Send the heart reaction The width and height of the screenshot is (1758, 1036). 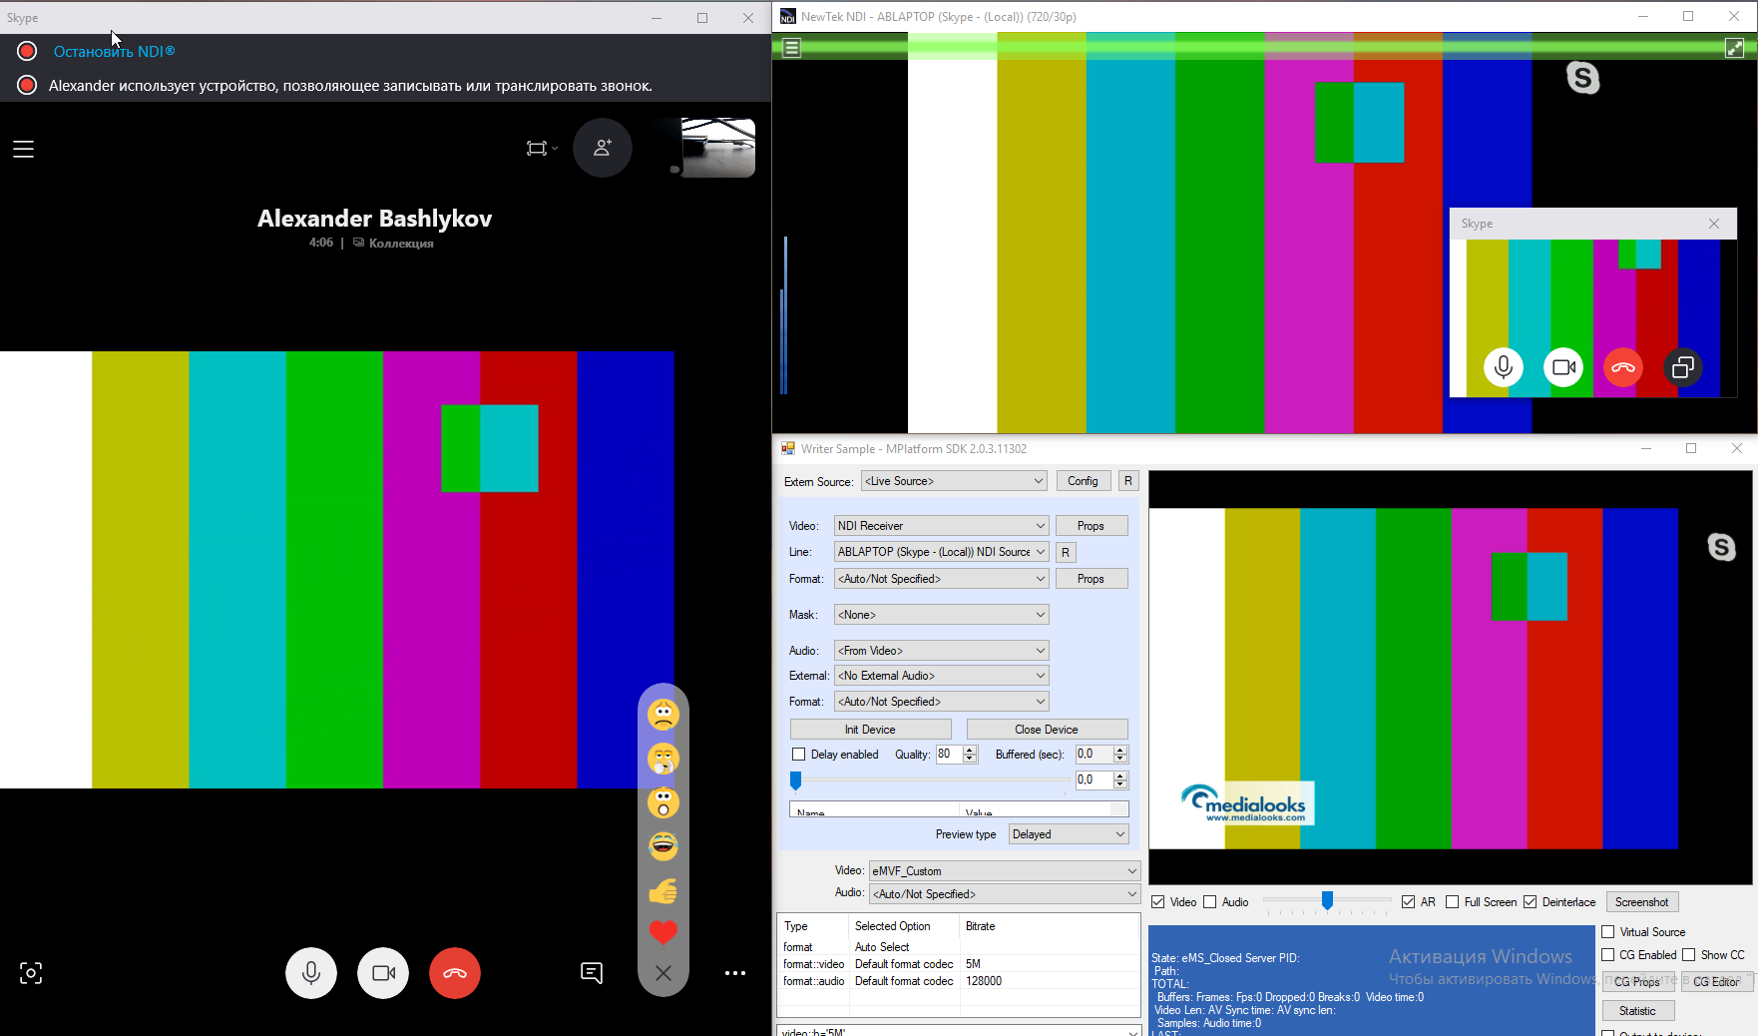[x=663, y=932]
